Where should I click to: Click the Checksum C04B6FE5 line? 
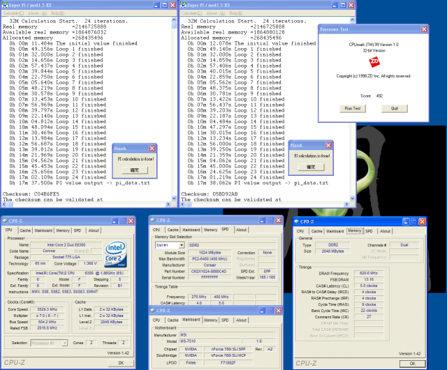(31, 194)
